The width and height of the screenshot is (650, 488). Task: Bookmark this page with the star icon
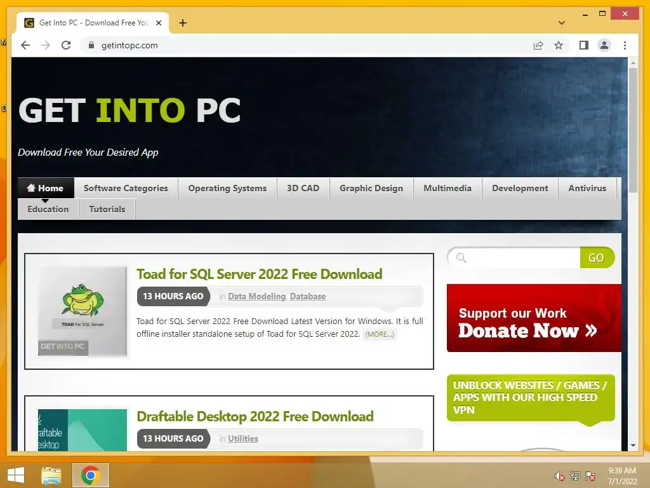tap(559, 45)
